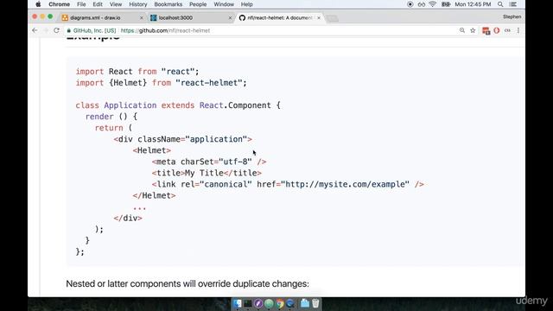Click the Opera-style red circle extension
The height and width of the screenshot is (311, 553).
click(497, 30)
